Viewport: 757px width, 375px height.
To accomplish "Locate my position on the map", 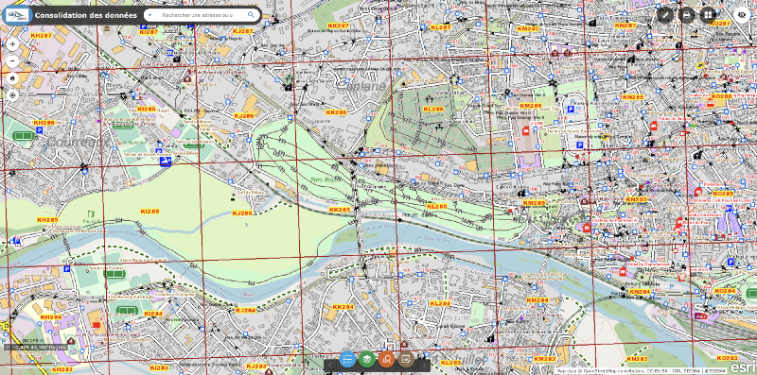I will pos(12,95).
